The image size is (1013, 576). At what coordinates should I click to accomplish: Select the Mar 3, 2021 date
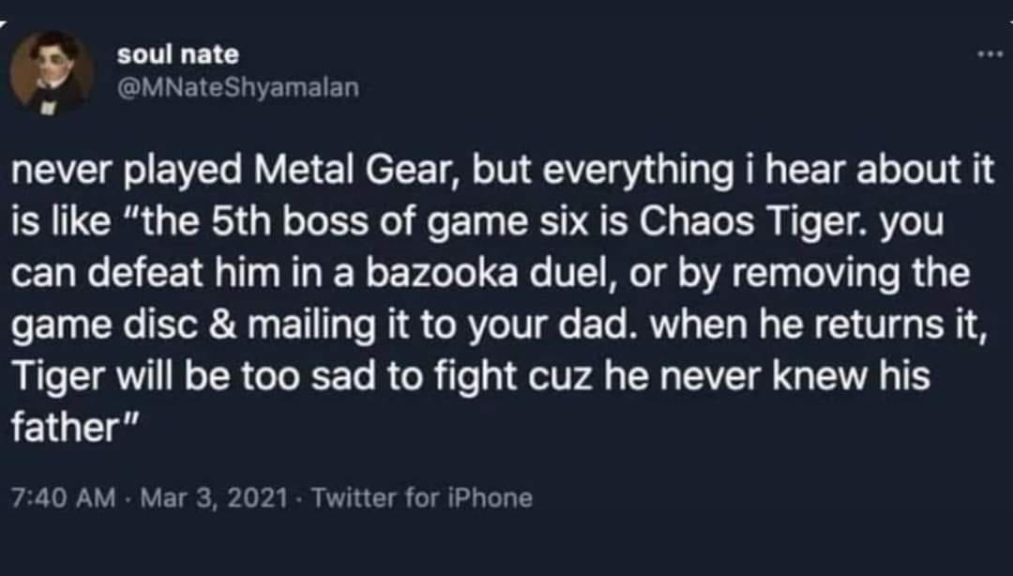pos(213,498)
